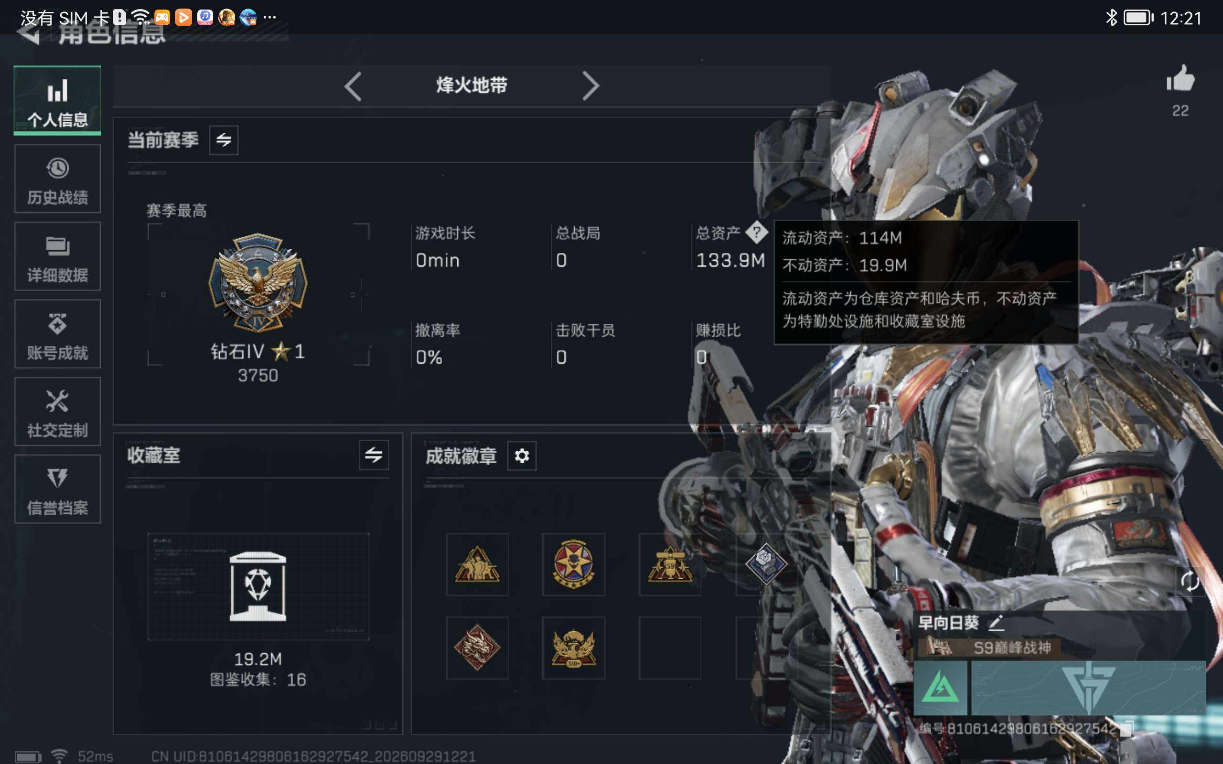The image size is (1223, 764).
Task: Open the 历史战绩 tab
Action: coord(57,179)
